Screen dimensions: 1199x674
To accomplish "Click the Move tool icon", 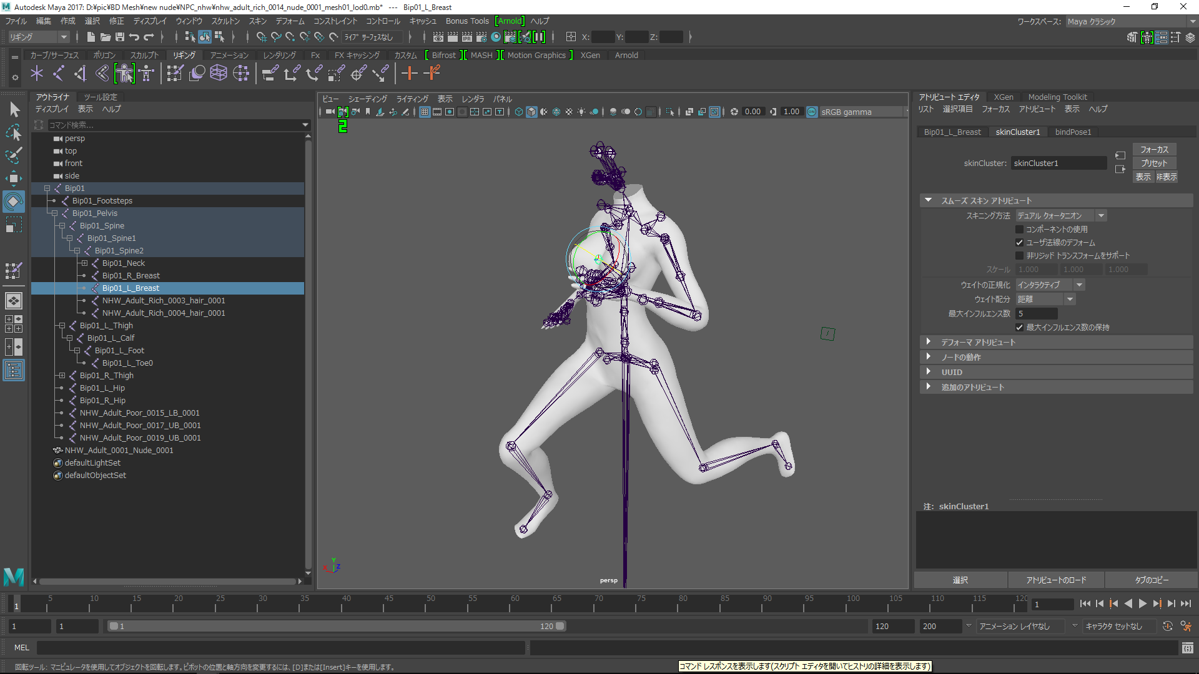I will 13,178.
